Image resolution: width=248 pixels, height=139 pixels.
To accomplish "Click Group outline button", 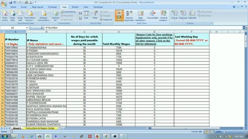I will pyautogui.click(x=174, y=15).
